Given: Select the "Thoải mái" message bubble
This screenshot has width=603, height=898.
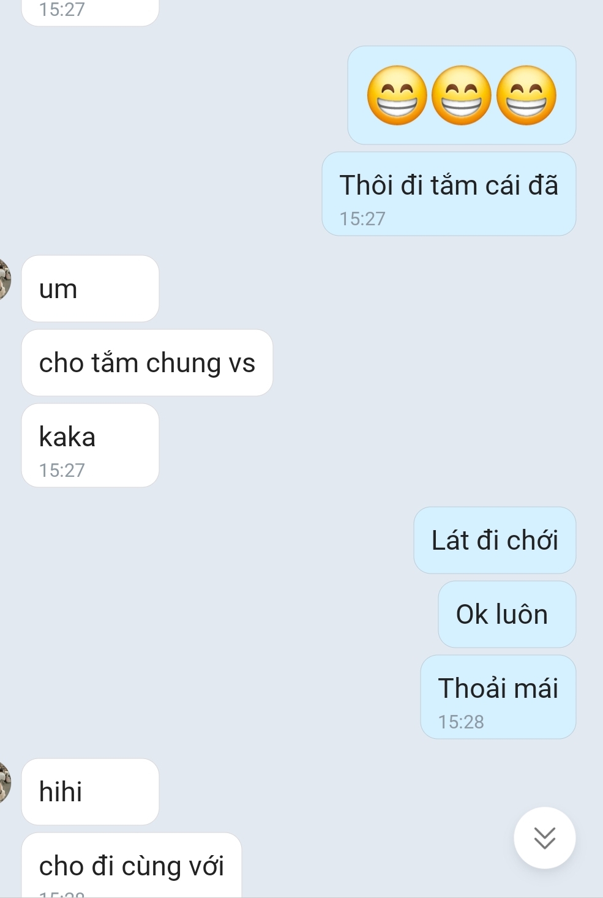Looking at the screenshot, I should 498,697.
